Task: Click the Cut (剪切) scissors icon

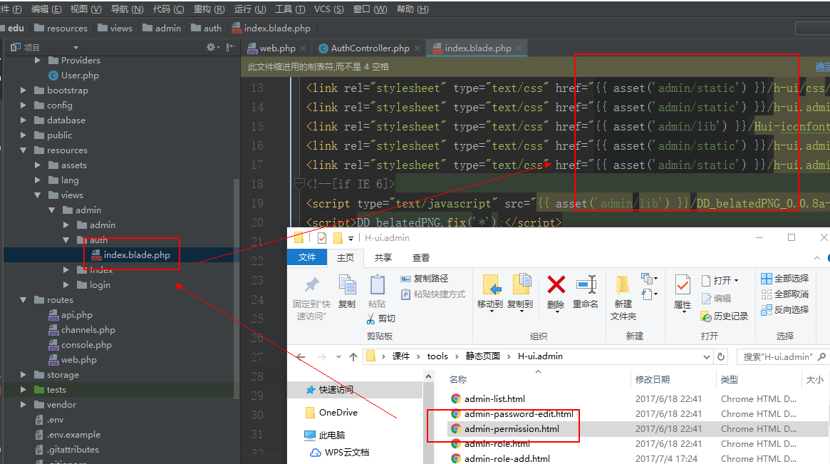Action: tap(370, 318)
